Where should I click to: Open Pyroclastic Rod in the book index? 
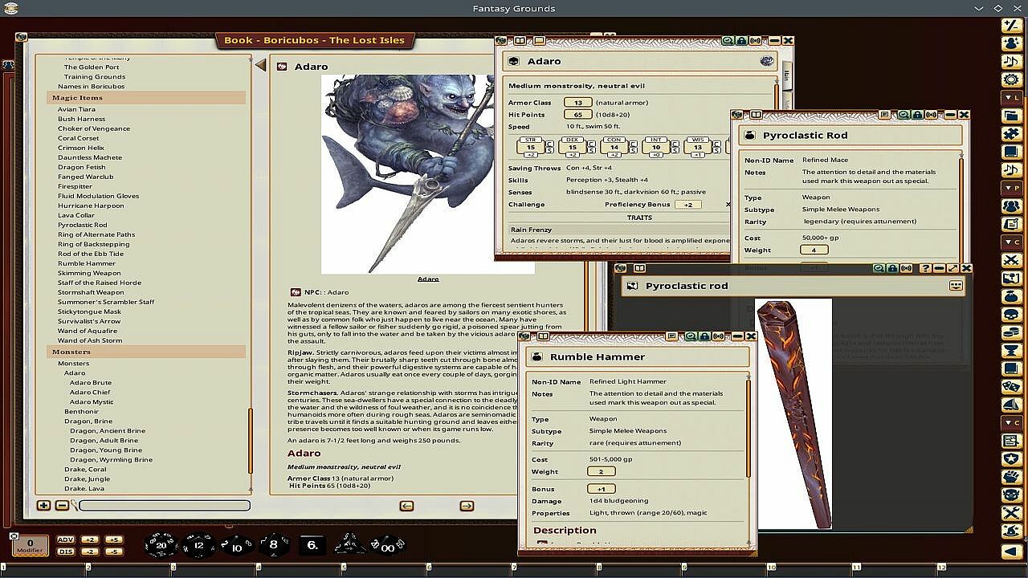tap(82, 225)
